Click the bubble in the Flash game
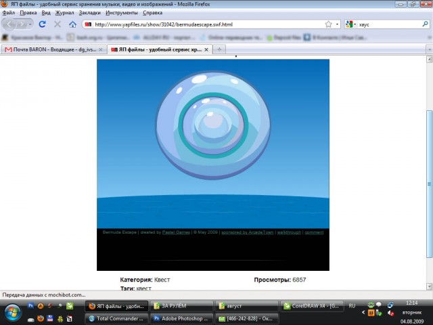The image size is (433, 325). (212, 125)
